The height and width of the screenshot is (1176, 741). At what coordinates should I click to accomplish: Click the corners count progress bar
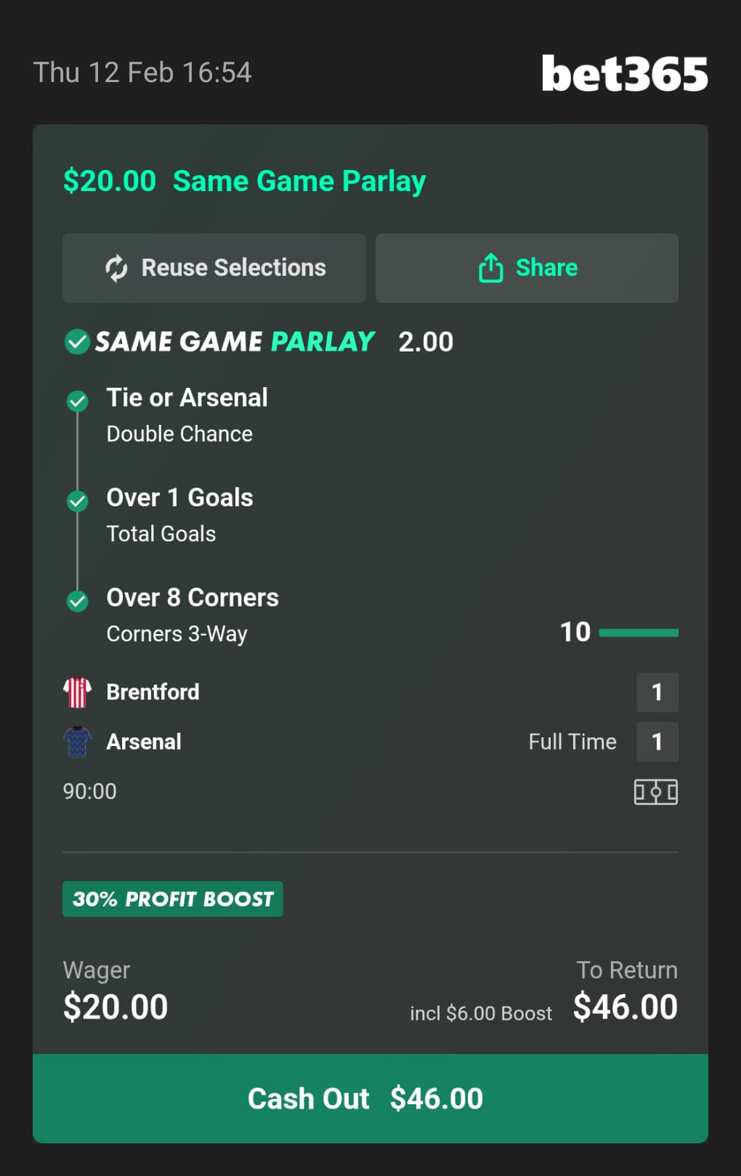click(x=639, y=633)
